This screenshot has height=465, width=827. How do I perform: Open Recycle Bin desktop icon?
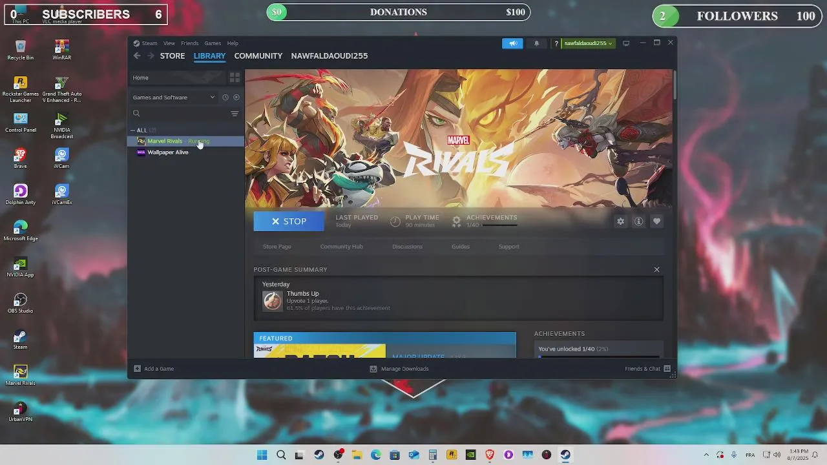(x=21, y=50)
